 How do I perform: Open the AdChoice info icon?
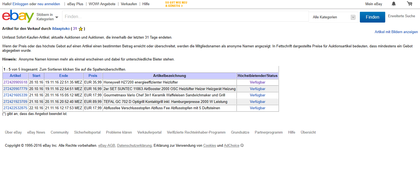click(242, 146)
